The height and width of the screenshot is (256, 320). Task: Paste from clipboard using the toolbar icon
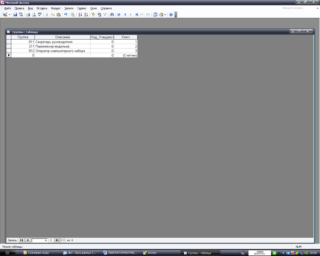pyautogui.click(x=58, y=14)
